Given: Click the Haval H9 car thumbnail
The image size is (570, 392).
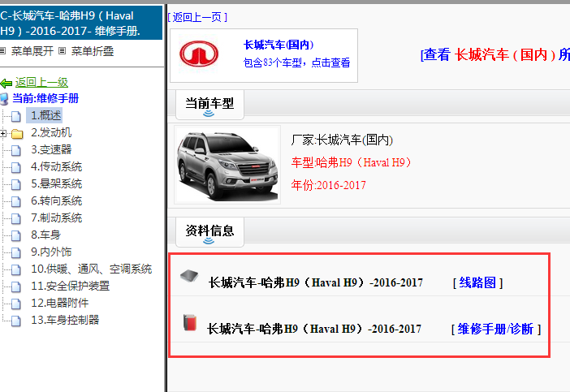Looking at the screenshot, I should (227, 165).
